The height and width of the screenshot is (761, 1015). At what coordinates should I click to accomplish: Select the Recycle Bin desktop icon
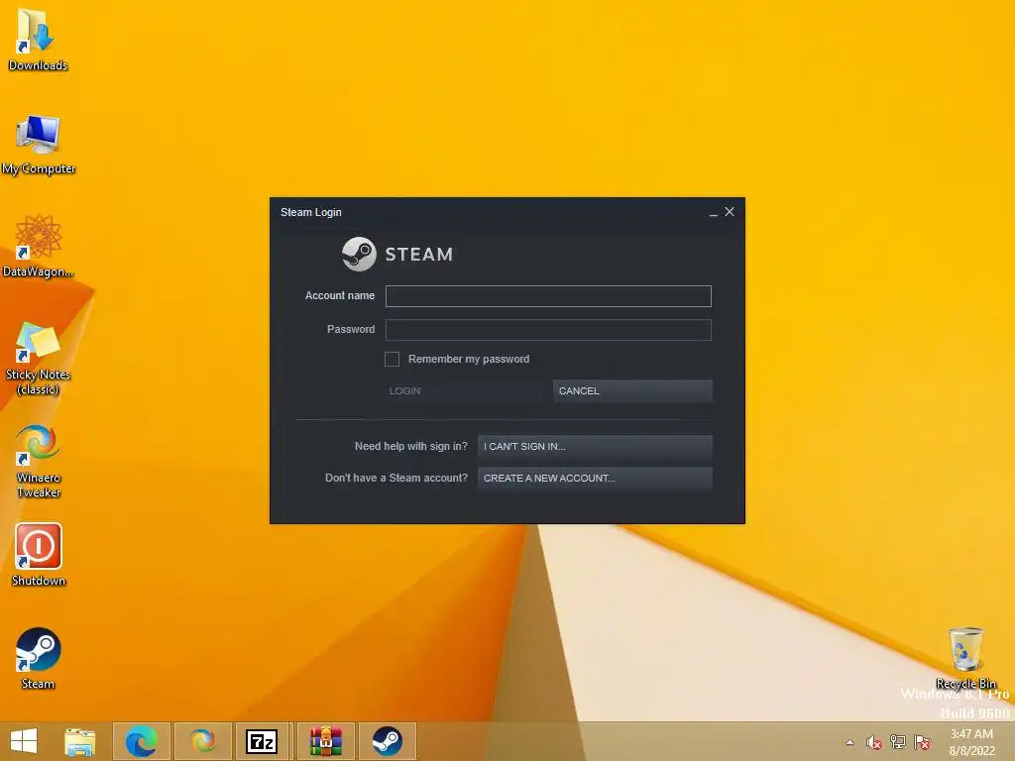pos(965,658)
